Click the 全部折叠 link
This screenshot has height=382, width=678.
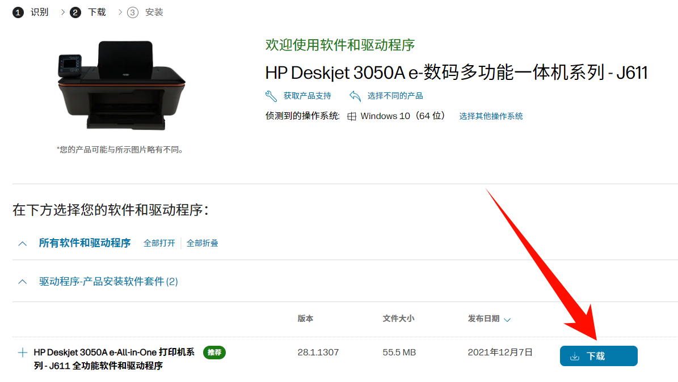[x=202, y=243]
